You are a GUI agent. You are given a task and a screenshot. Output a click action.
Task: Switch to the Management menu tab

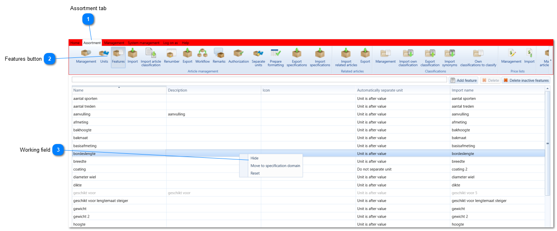114,43
